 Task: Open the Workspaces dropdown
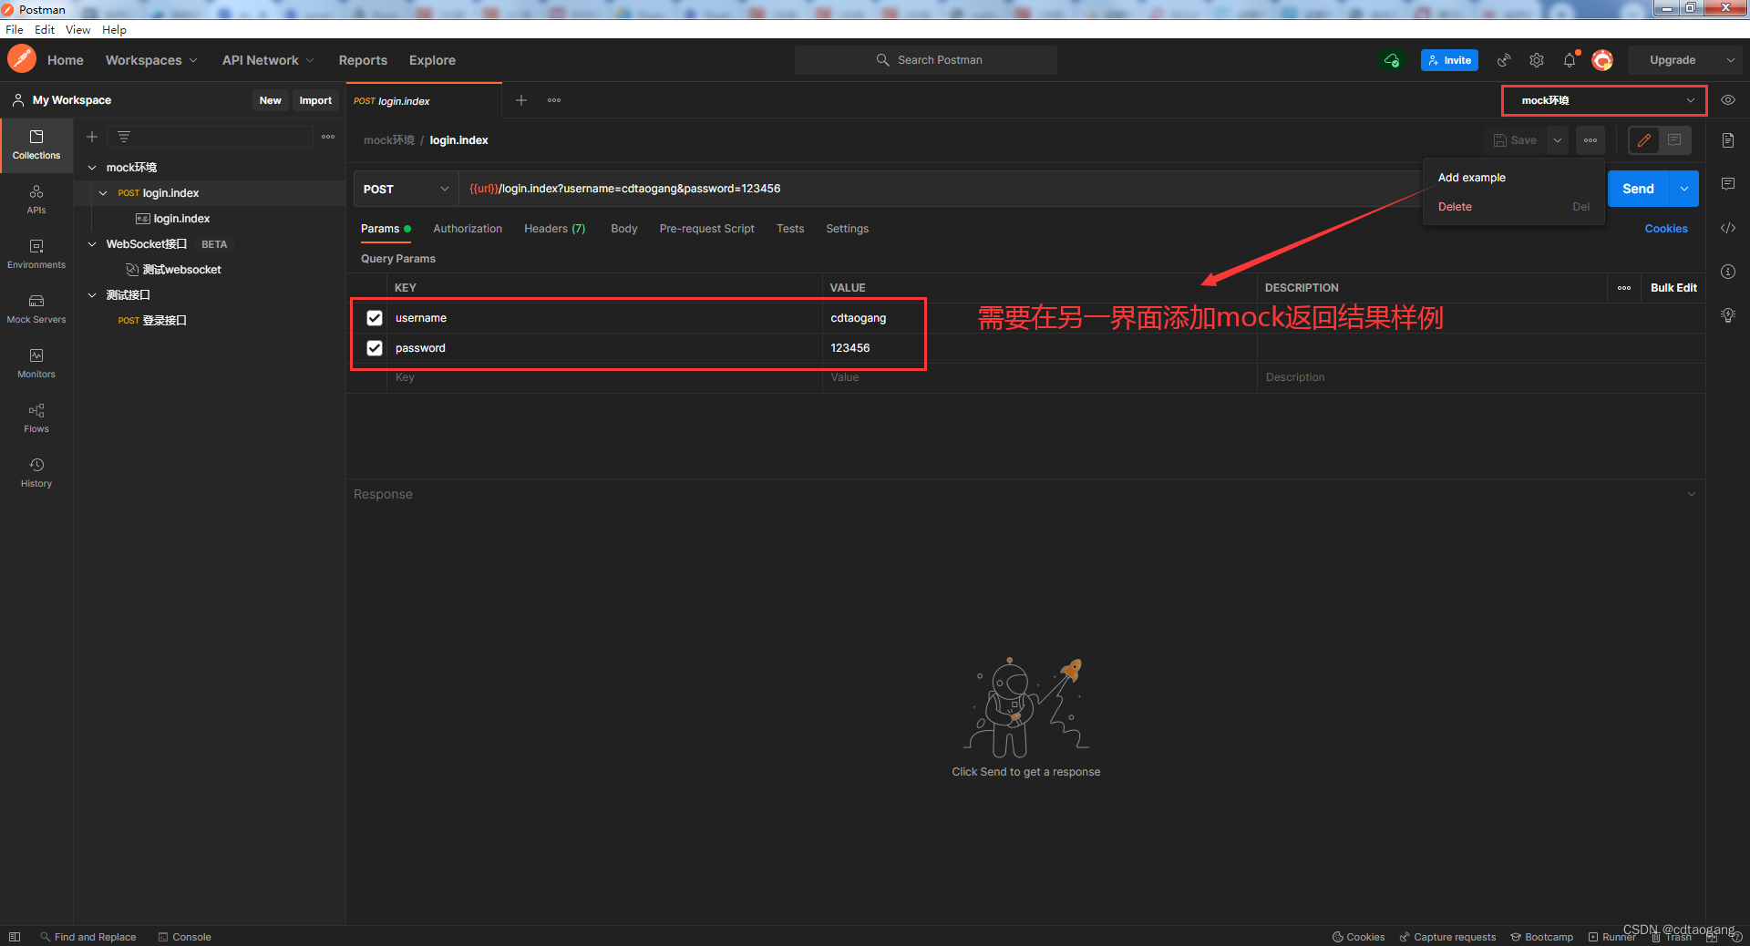click(151, 60)
